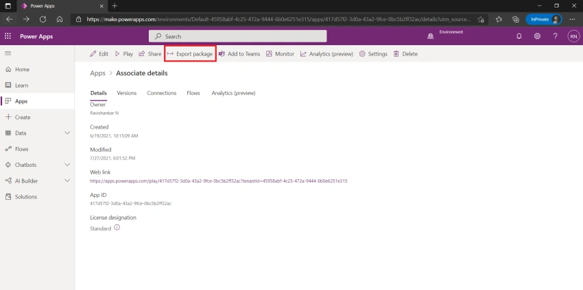Open the apps.powerapps.com web link

tap(219, 181)
